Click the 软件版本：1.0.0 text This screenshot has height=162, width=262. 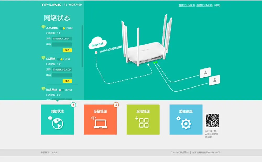[49, 152]
